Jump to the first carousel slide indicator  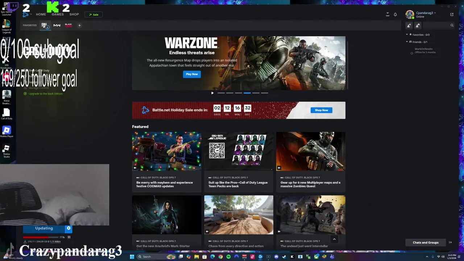221,93
